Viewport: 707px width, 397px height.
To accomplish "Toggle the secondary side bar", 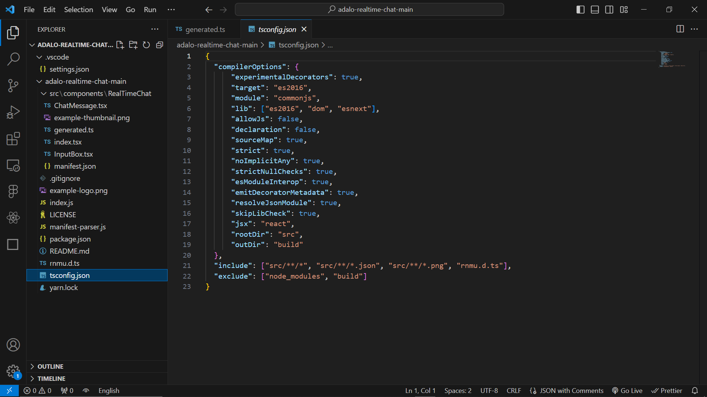I will click(x=609, y=10).
